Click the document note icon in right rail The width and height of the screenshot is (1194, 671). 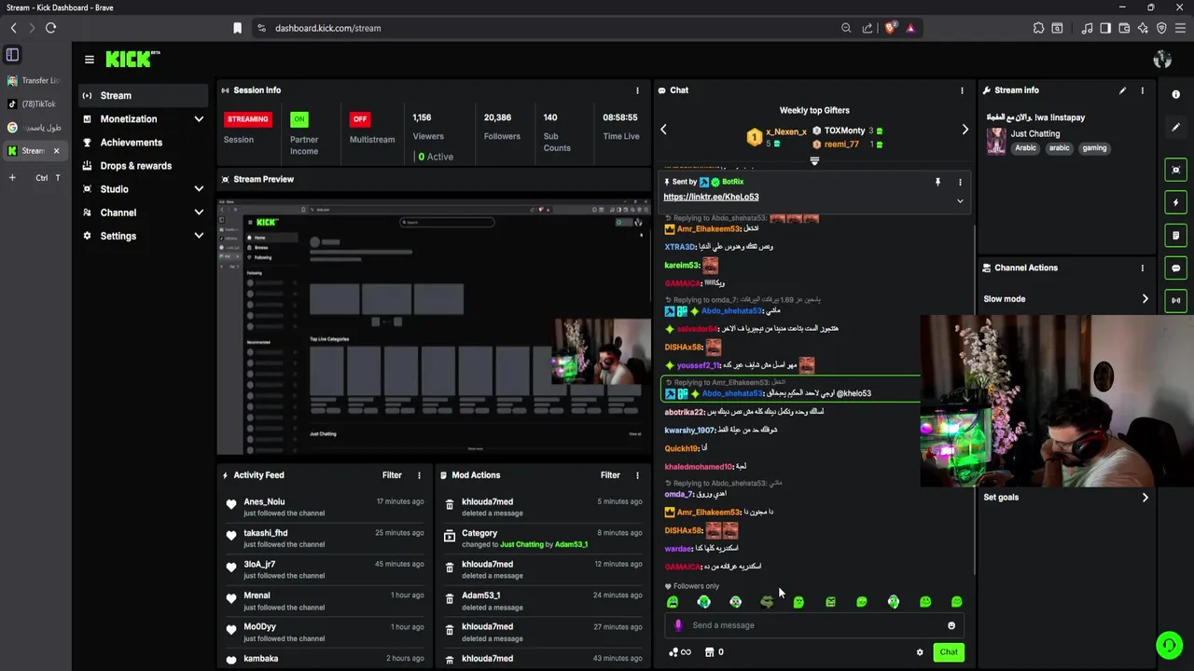[x=1175, y=235]
